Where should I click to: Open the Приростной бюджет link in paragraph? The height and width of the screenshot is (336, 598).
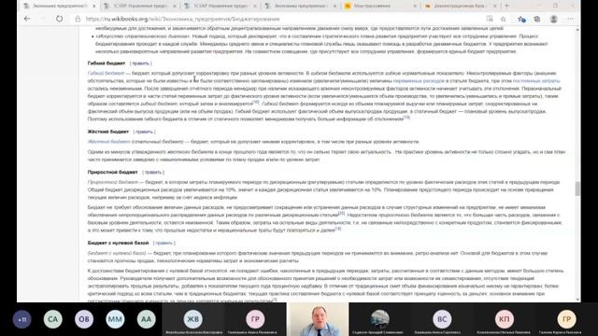(113, 182)
